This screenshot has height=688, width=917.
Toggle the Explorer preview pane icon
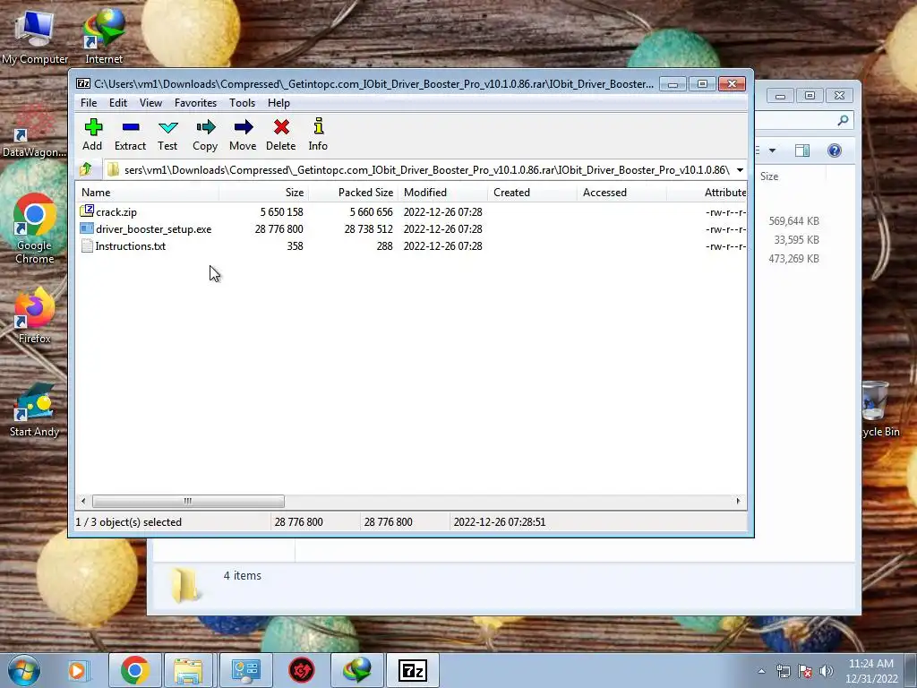(x=802, y=150)
